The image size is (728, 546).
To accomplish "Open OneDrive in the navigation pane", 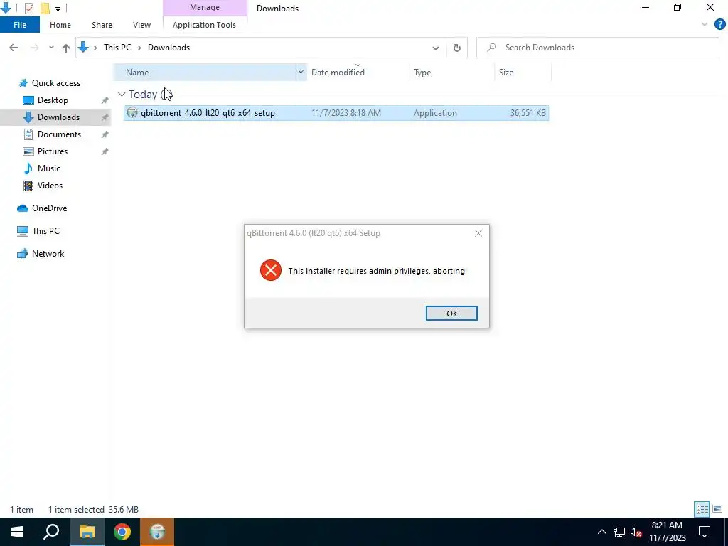I will [49, 208].
